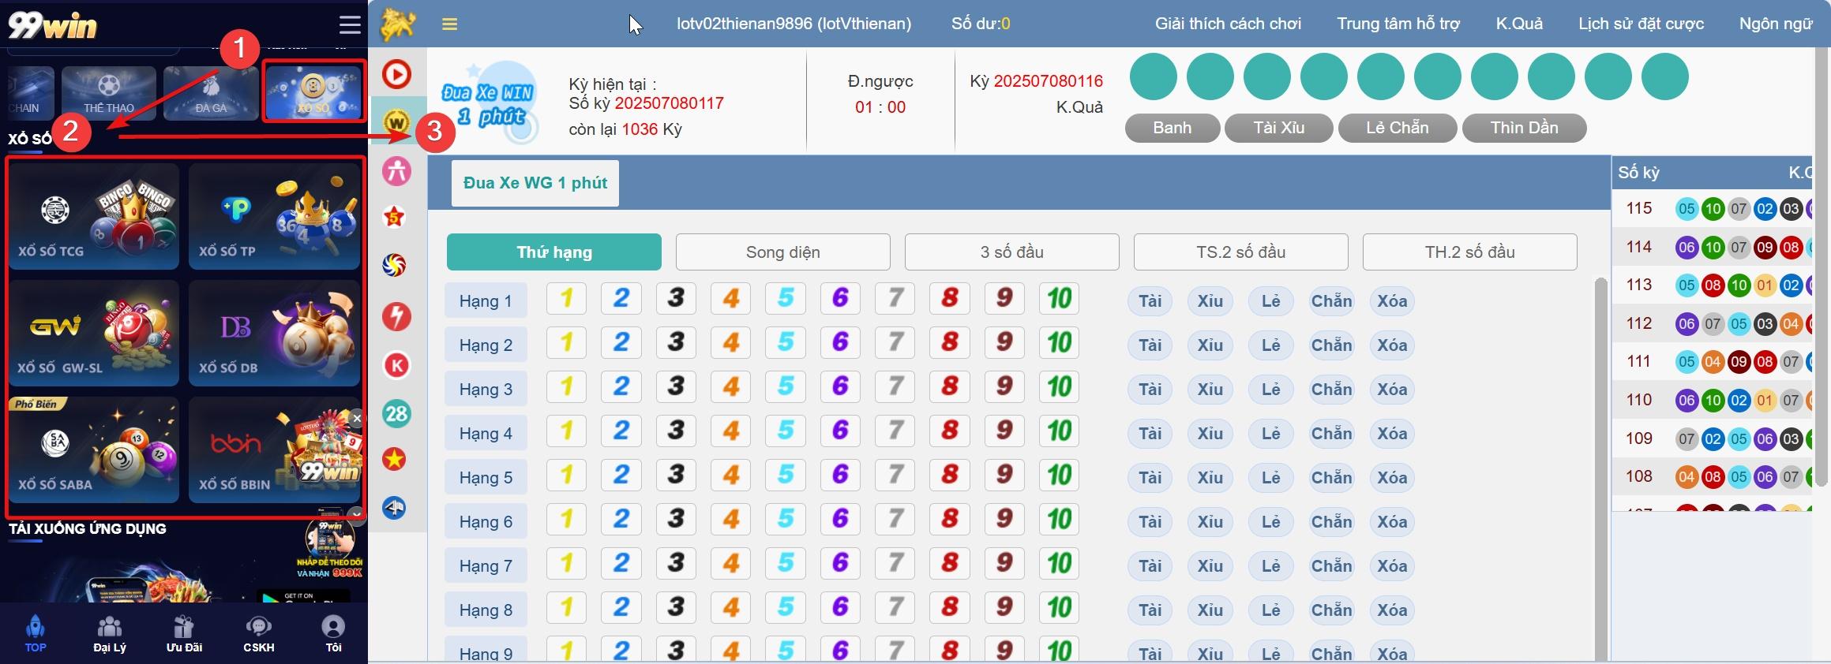Click the Thìn Dần result filter button
1831x664 pixels.
coord(1525,128)
